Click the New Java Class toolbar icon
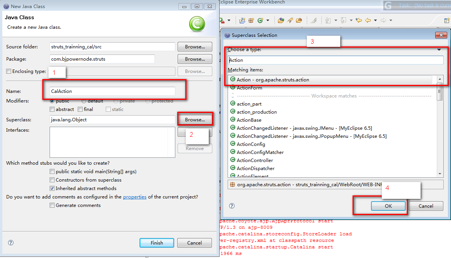The width and height of the screenshot is (451, 258). coord(260,20)
